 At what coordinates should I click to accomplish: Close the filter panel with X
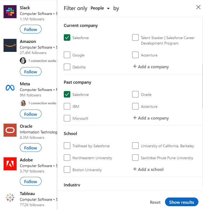pyautogui.click(x=198, y=7)
